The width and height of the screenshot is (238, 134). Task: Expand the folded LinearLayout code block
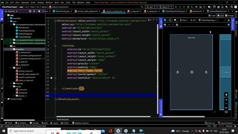coord(81,89)
